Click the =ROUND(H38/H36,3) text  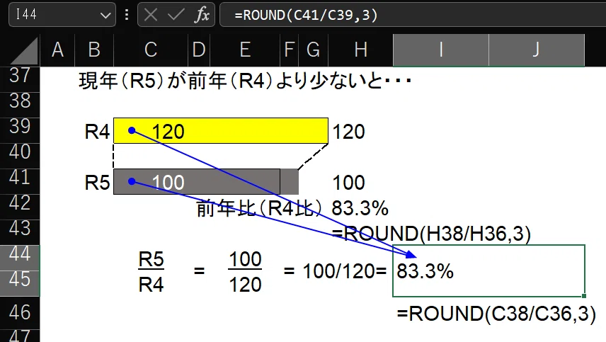point(431,234)
